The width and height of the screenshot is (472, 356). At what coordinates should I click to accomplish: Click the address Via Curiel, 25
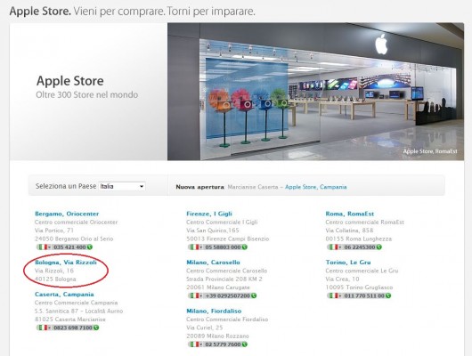pyautogui.click(x=205, y=328)
